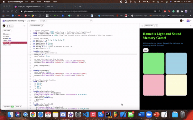This screenshot has width=193, height=120.
Task: Open the .env file
Action: click(6, 36)
